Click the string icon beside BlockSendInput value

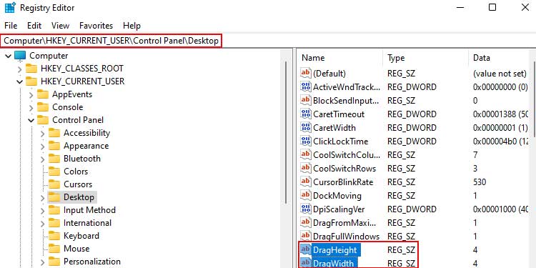(x=306, y=100)
